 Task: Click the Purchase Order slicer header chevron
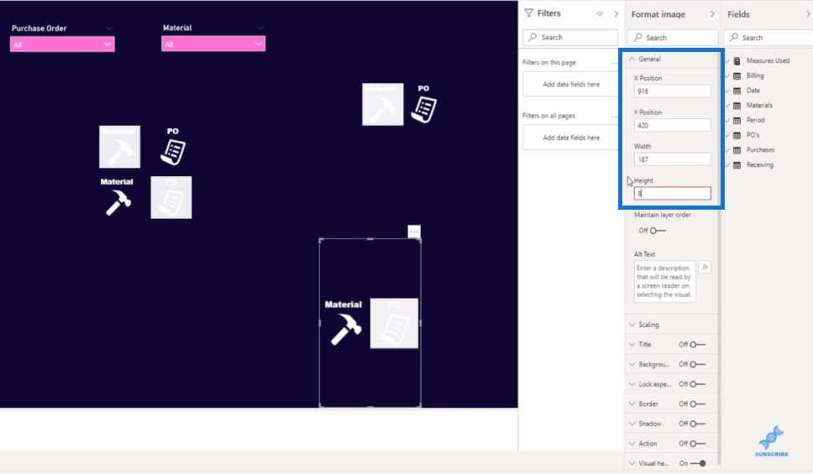[x=109, y=29]
